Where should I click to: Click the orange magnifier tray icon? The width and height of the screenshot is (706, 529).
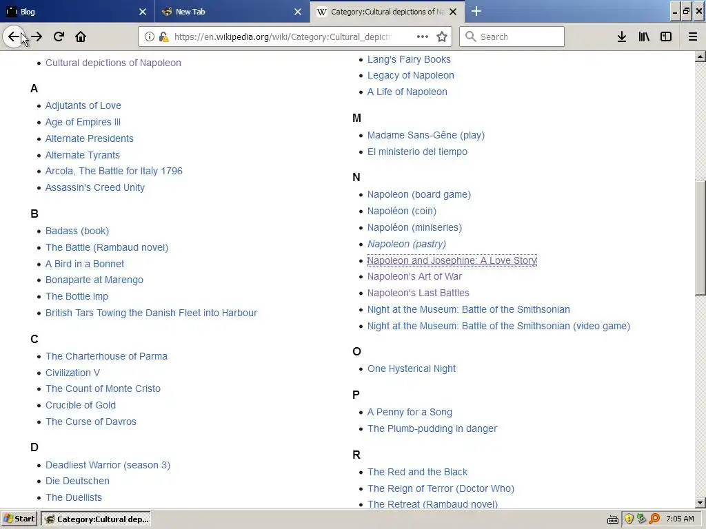tap(654, 519)
